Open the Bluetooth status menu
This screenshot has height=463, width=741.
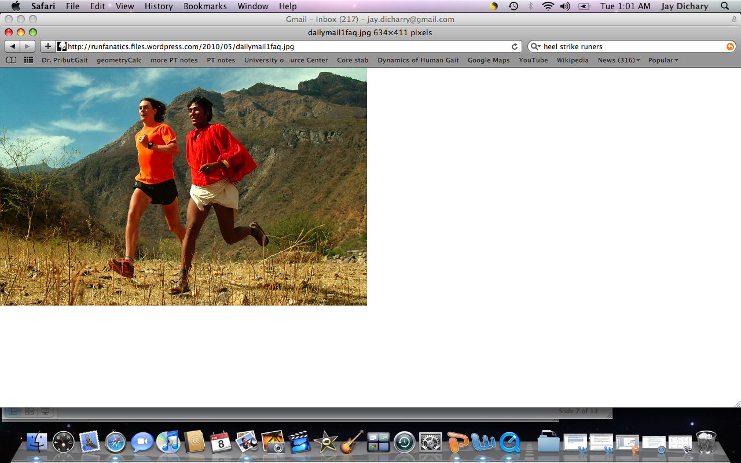tap(530, 6)
